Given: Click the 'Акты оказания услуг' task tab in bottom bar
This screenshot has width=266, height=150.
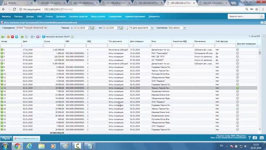Looking at the screenshot, I should (27, 138).
